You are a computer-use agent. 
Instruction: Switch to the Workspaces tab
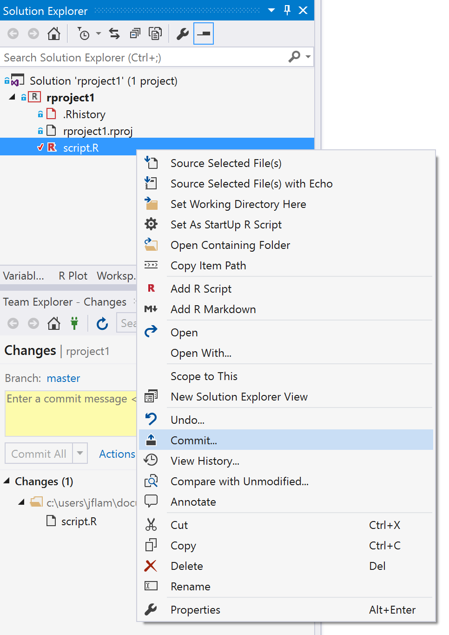[x=116, y=276]
